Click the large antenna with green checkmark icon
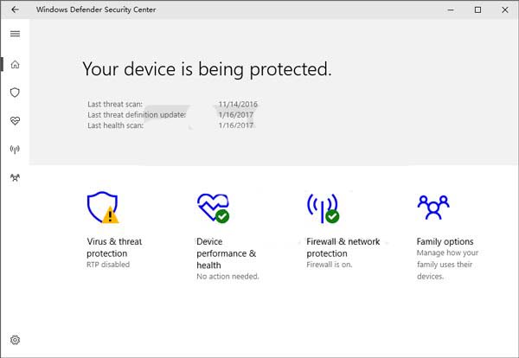519x358 pixels. 323,208
